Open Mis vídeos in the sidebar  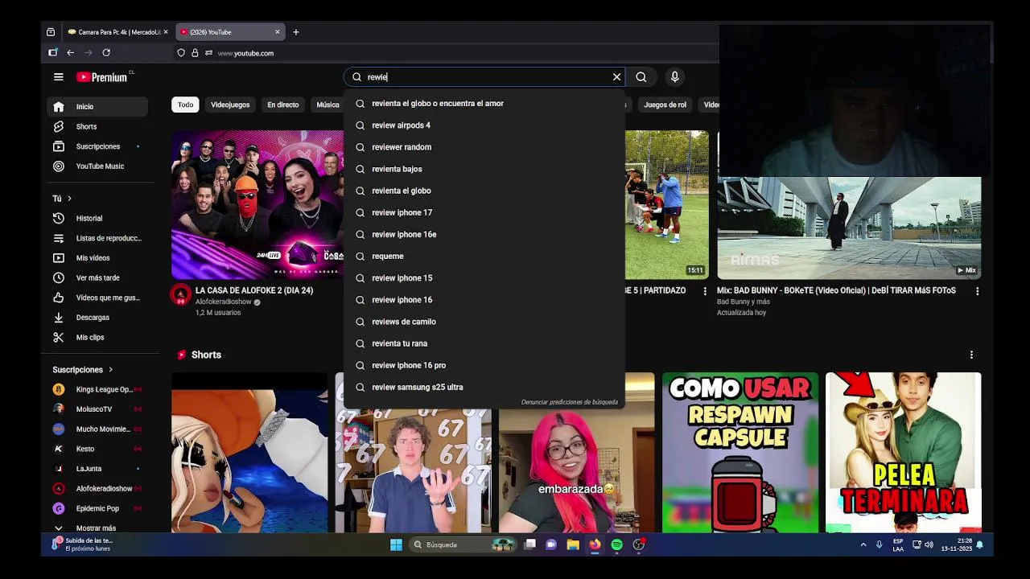coord(99,258)
